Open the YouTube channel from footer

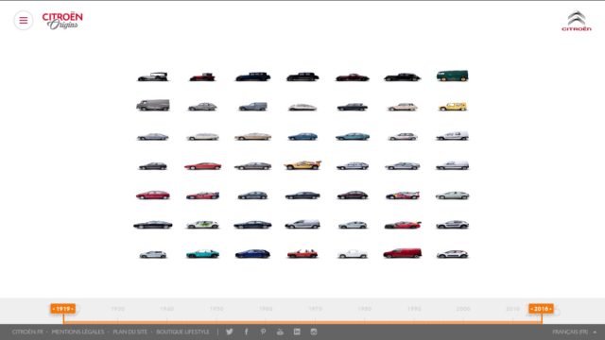point(280,331)
